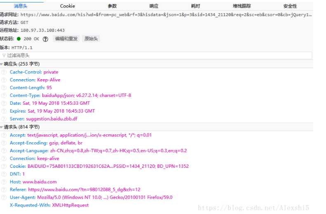Click the filter funnel icon

tap(4, 56)
